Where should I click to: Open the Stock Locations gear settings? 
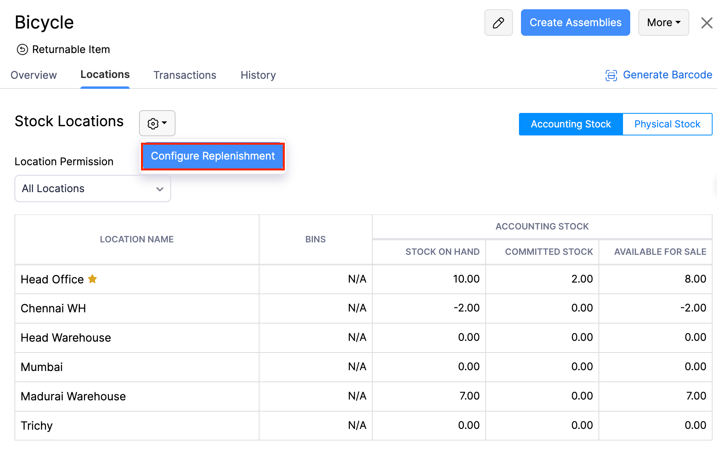pos(157,123)
